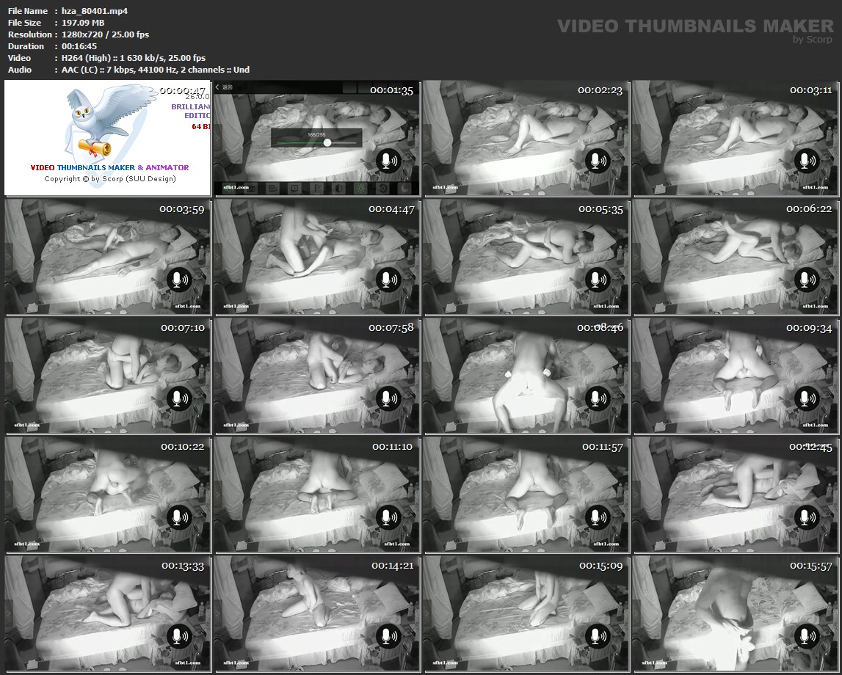
Task: Click the back arrow in the 00:01:35 frame
Action: (218, 87)
